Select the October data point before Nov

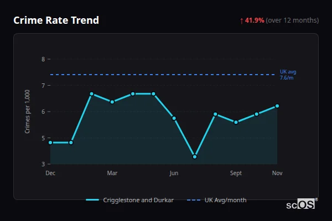click(257, 114)
